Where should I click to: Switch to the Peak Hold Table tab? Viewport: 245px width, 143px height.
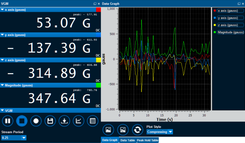(147, 140)
